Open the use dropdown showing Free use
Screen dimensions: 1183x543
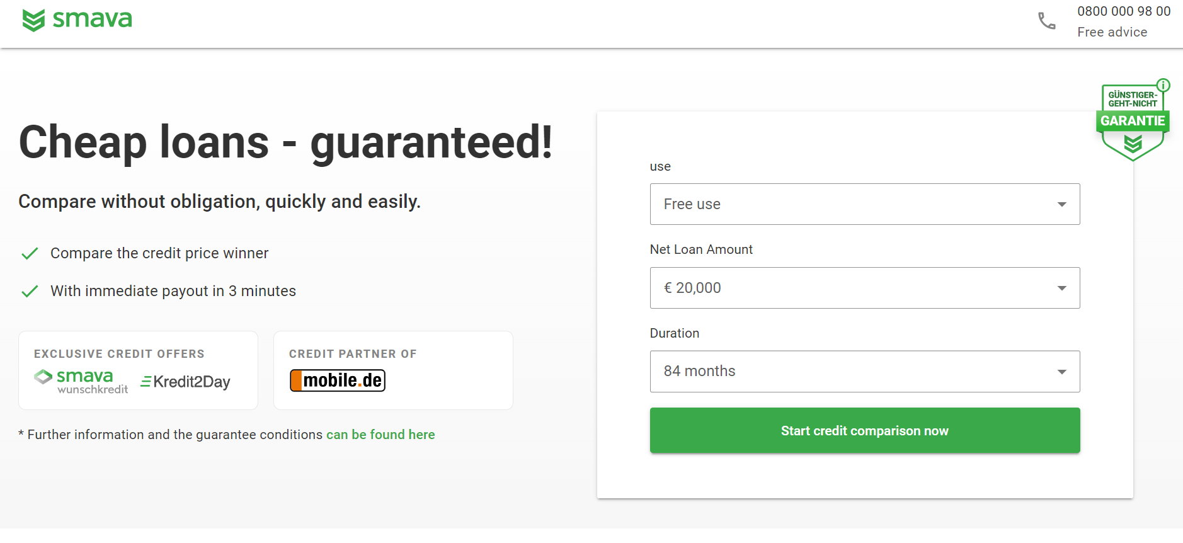click(864, 204)
